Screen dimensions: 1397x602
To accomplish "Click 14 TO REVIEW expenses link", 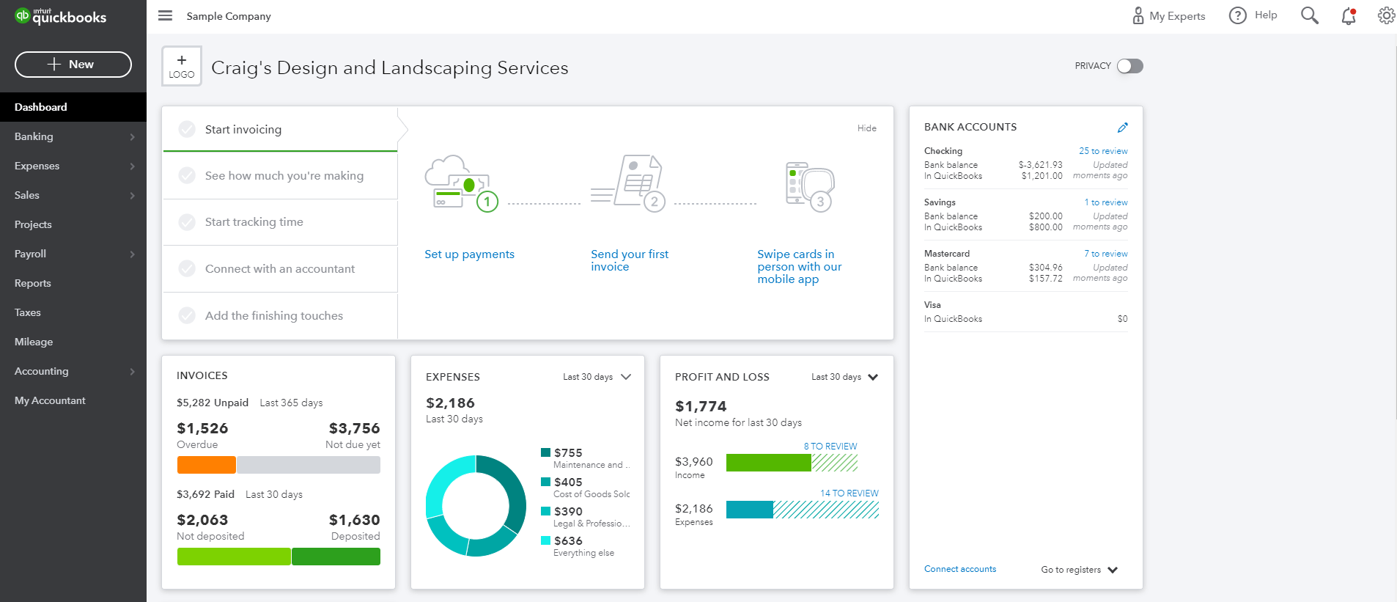I will click(x=849, y=493).
